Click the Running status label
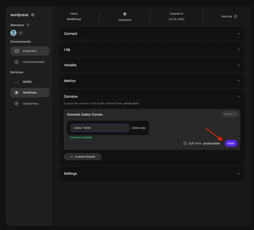254x230 pixels. (x=227, y=16)
